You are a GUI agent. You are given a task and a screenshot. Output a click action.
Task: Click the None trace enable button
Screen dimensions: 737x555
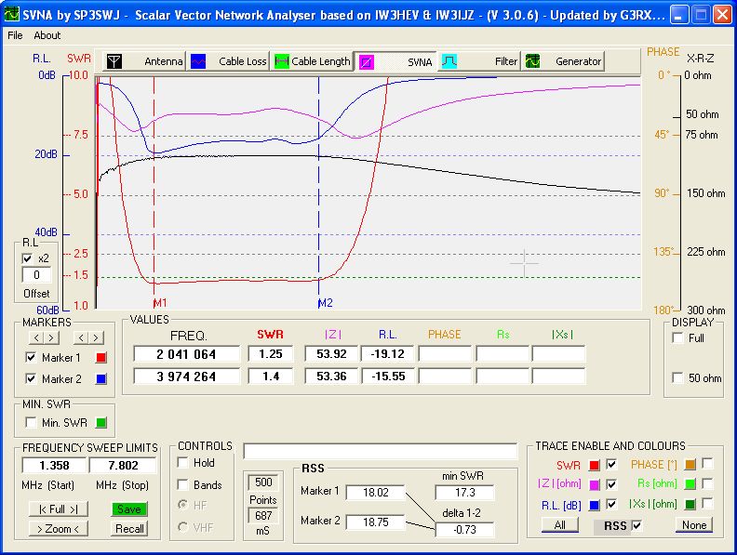point(693,525)
